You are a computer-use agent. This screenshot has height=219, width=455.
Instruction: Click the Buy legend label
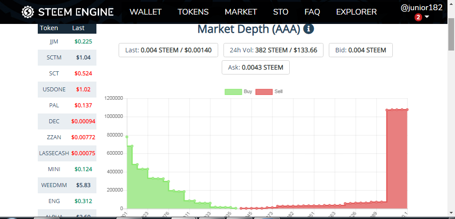[x=248, y=91]
